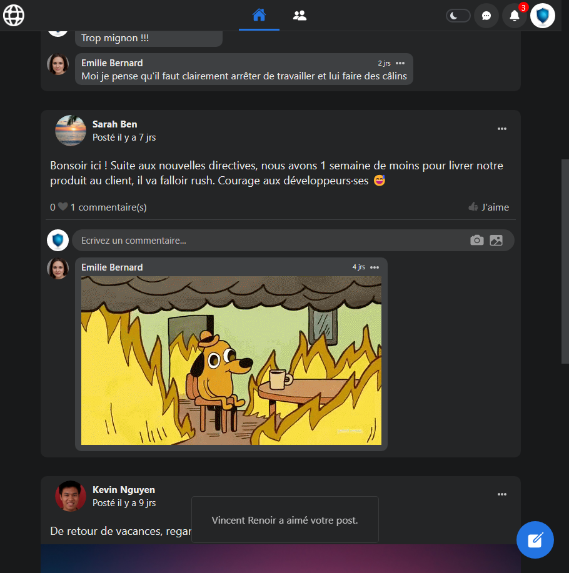Click the thumbs-up icon next to J'aime
Viewport: 569px width, 573px height.
coord(473,206)
